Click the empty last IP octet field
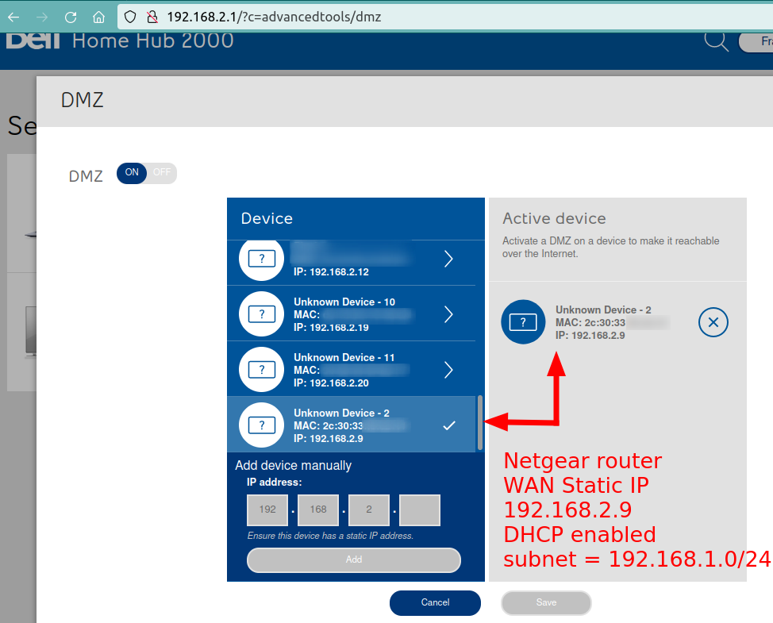 419,510
